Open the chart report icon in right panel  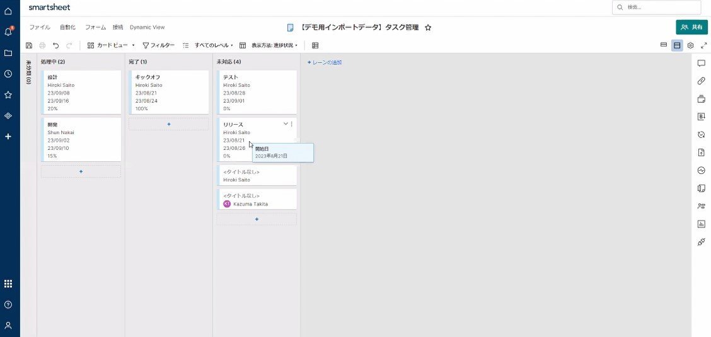pyautogui.click(x=702, y=224)
